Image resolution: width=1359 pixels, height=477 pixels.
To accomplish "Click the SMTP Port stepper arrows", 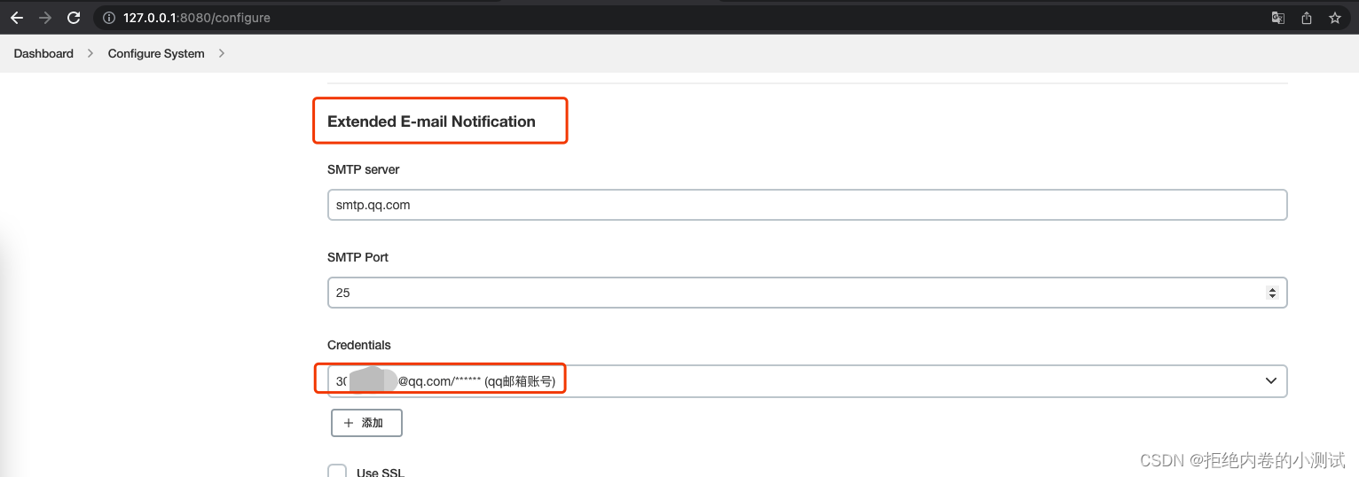I will pyautogui.click(x=1272, y=293).
